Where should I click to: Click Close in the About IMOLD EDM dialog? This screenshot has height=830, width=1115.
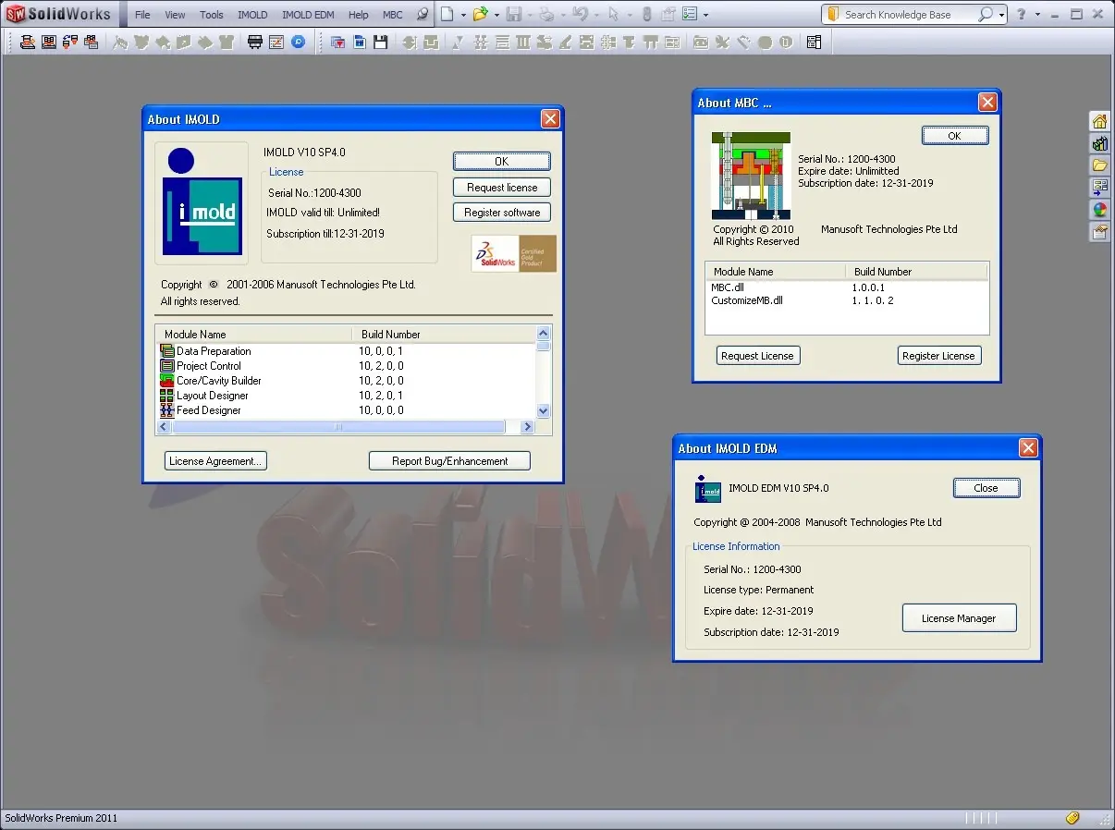point(986,488)
